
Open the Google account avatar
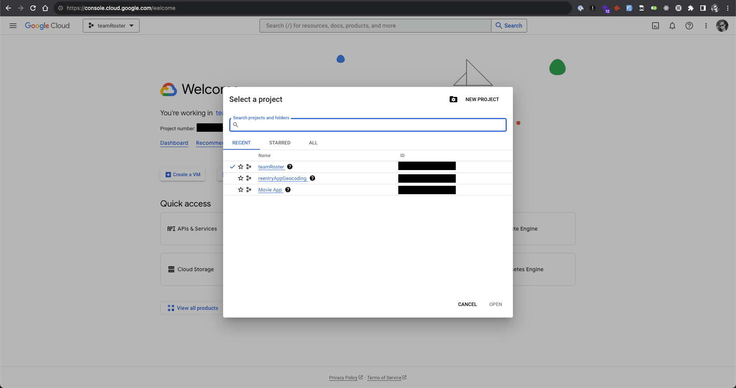point(722,26)
